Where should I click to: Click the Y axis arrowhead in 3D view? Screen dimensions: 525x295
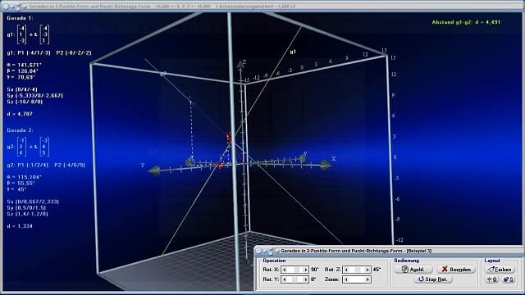pos(154,170)
